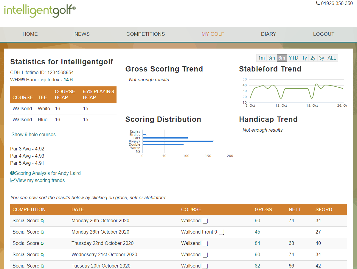Select the YTD time range
Viewport: 357px width, 269px height.
coord(293,58)
